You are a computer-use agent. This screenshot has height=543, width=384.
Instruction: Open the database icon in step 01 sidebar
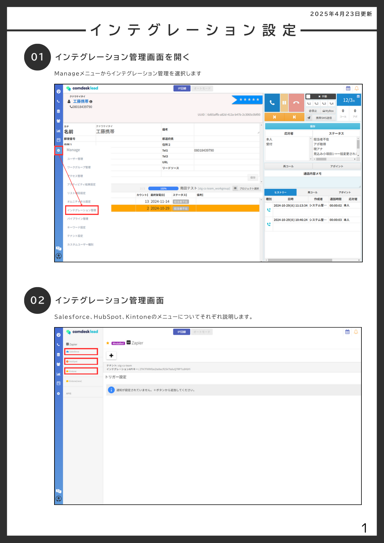tap(58, 111)
